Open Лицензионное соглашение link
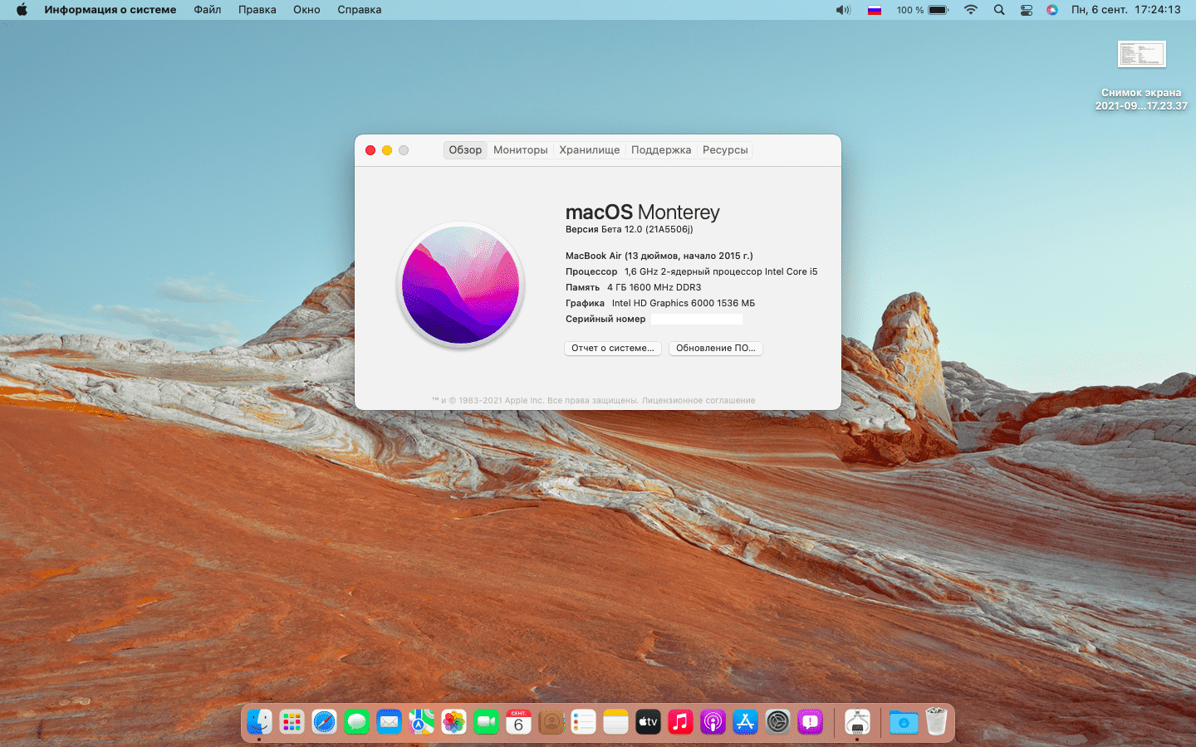The height and width of the screenshot is (747, 1196). point(698,400)
